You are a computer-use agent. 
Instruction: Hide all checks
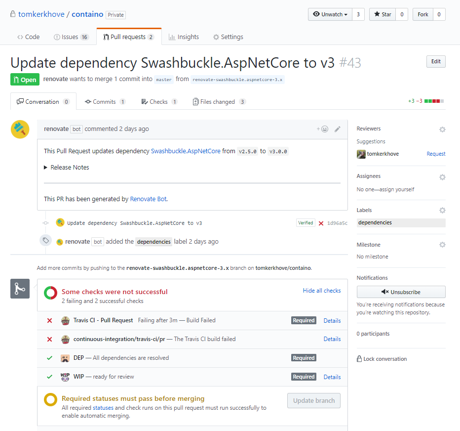[x=322, y=291]
